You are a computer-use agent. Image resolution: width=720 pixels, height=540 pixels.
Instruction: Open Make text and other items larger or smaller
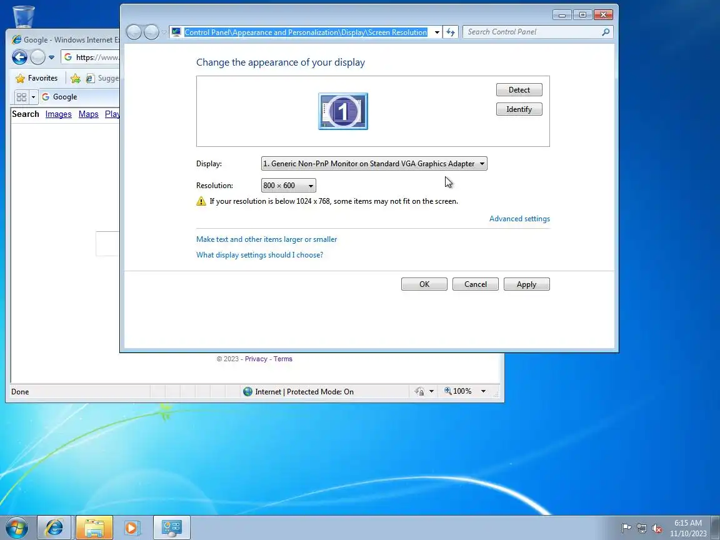(266, 239)
